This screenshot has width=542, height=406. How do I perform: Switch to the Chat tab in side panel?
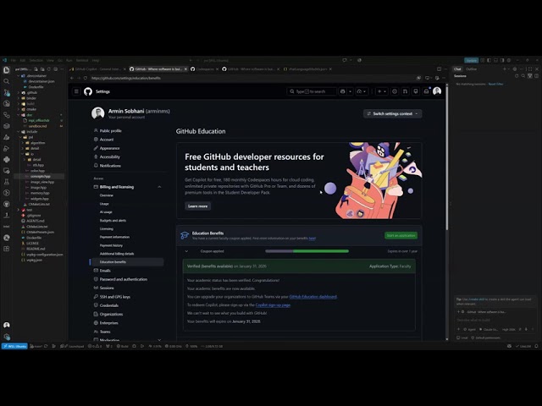457,69
